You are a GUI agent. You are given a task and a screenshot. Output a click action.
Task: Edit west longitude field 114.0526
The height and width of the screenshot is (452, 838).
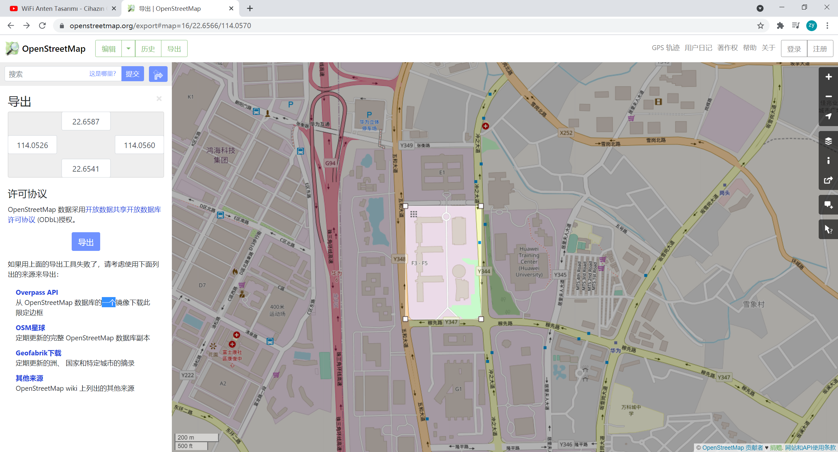pos(32,145)
